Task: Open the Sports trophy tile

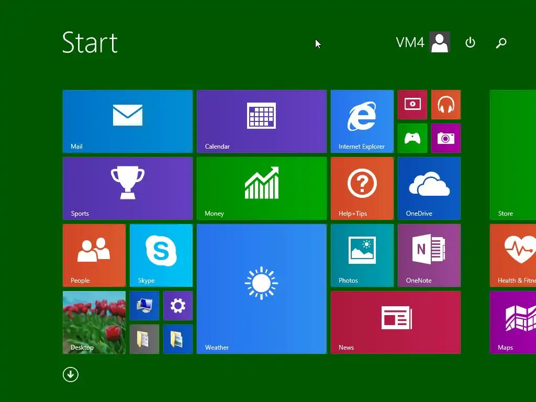Action: (x=128, y=188)
